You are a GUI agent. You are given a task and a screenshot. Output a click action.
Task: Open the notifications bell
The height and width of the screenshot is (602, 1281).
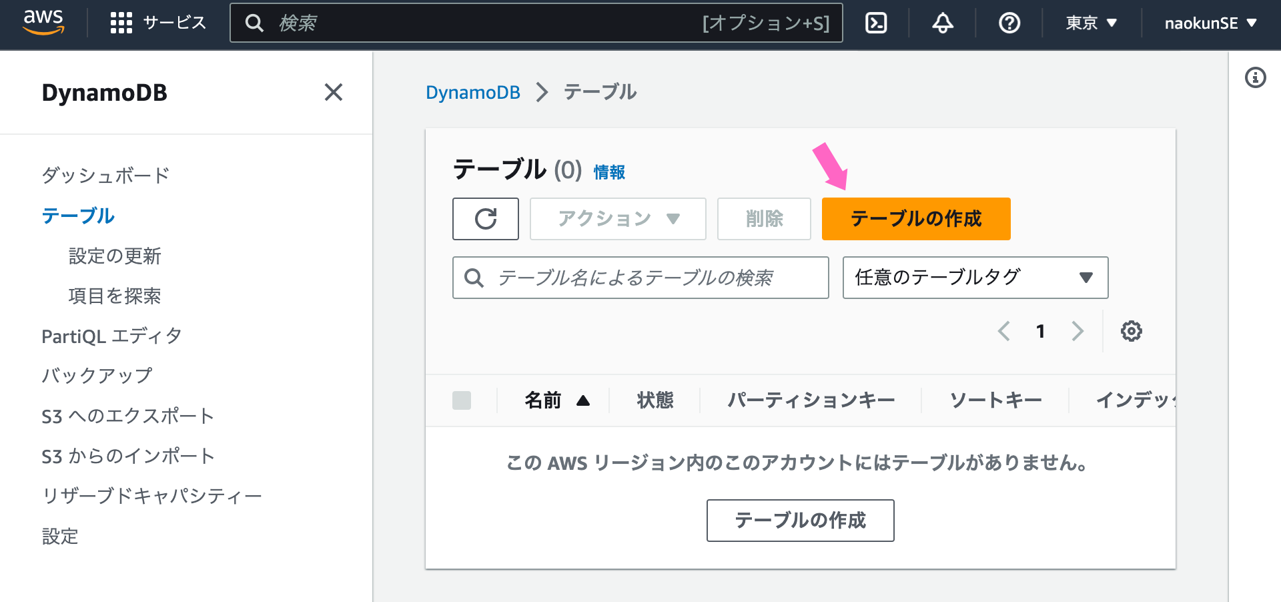coord(943,23)
